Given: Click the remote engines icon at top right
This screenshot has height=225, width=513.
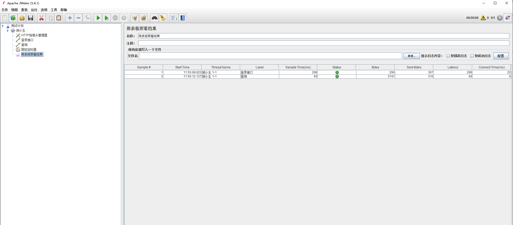Looking at the screenshot, I should coord(507,18).
